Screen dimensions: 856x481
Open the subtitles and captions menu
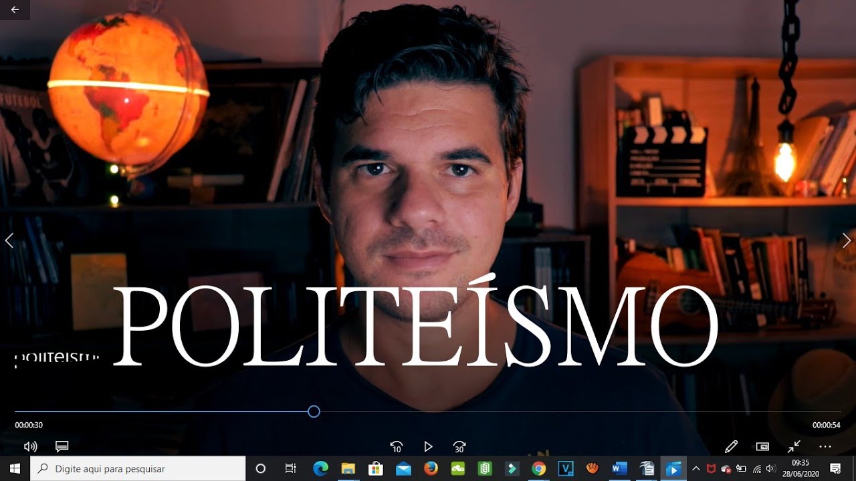point(62,446)
